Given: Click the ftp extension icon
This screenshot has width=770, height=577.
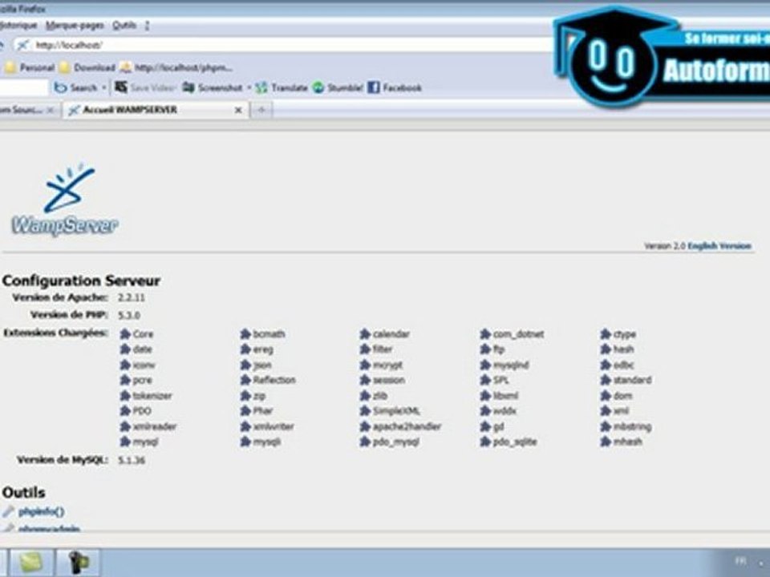Looking at the screenshot, I should point(485,349).
